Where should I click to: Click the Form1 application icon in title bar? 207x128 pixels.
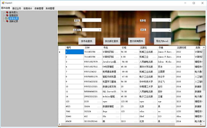point(3,3)
